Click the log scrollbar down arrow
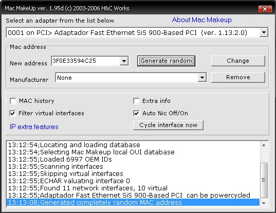 pos(264,203)
